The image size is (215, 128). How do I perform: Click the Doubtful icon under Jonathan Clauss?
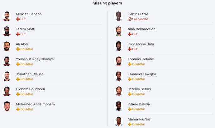point(18,79)
